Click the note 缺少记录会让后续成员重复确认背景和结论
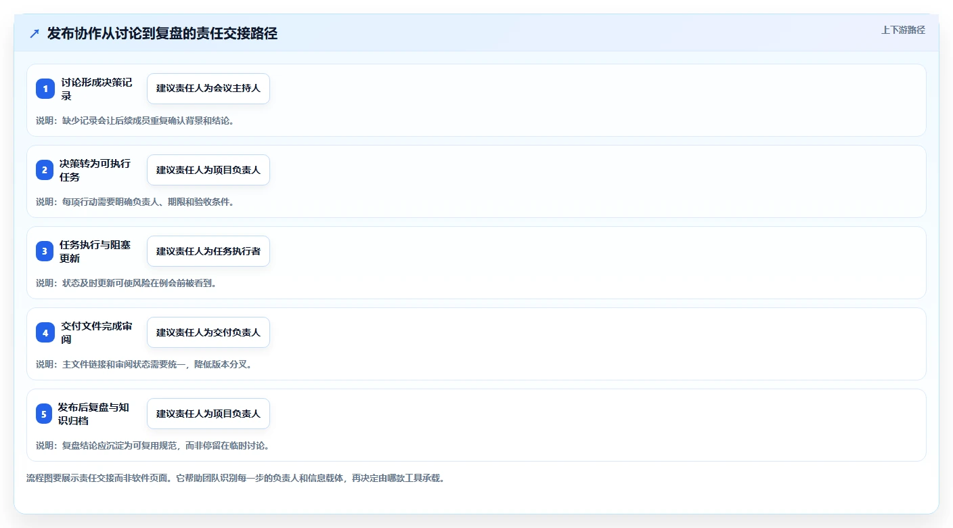 point(135,120)
